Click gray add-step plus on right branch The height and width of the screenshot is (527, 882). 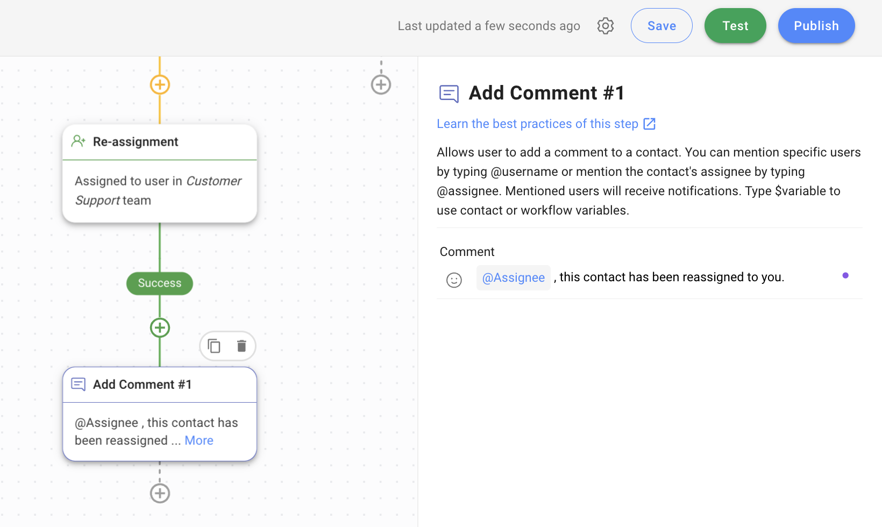click(x=381, y=84)
